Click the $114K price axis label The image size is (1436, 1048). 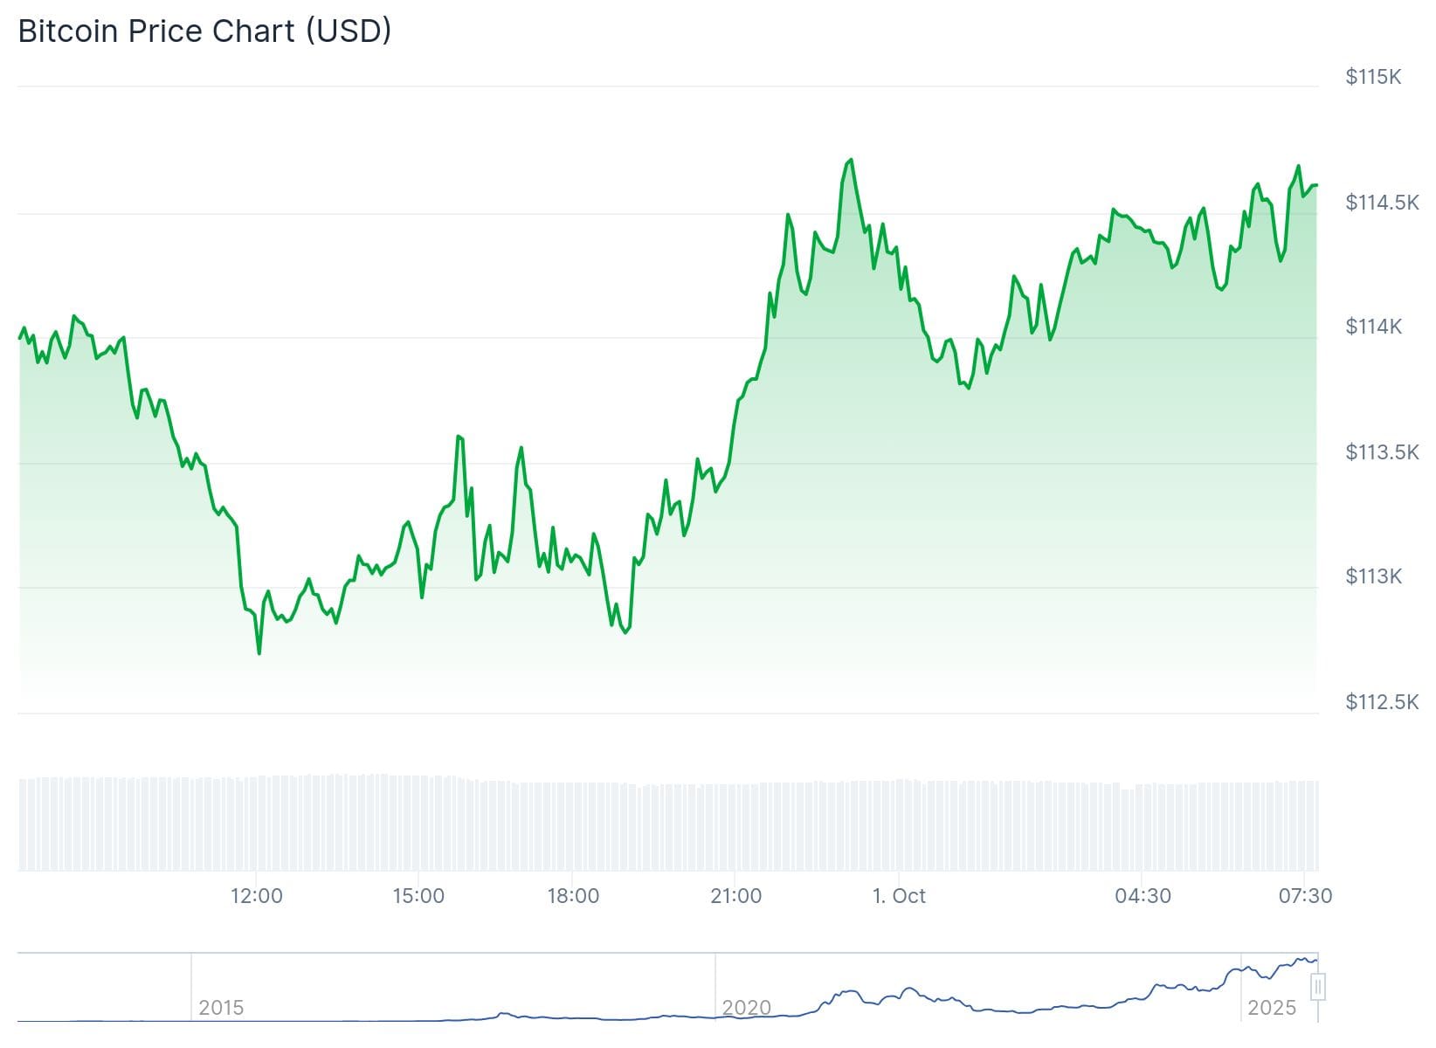1373,327
